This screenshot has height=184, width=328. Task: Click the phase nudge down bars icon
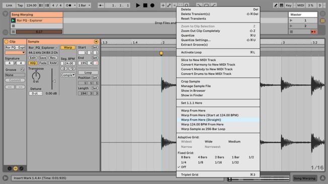point(41,6)
